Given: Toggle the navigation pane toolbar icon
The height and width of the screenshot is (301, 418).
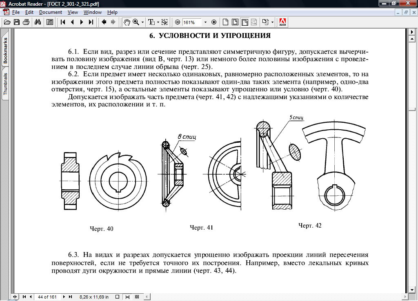Looking at the screenshot, I should [49, 22].
